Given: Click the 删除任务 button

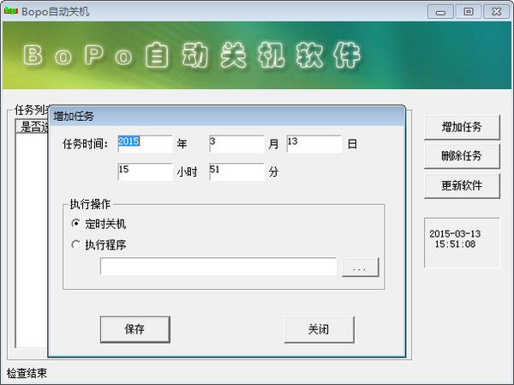Looking at the screenshot, I should 462,156.
